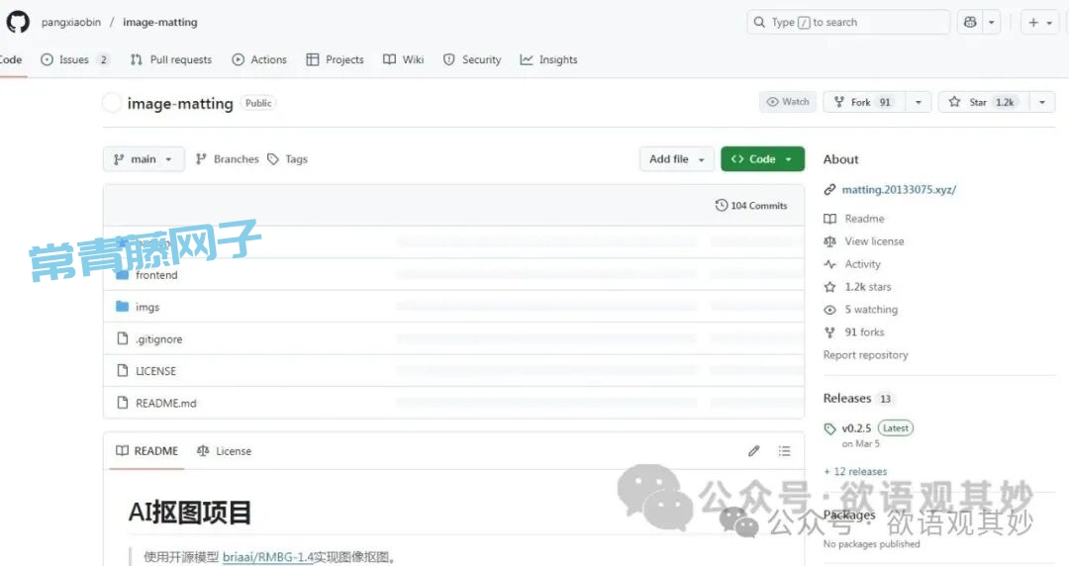
Task: Click the Security shield icon
Action: tap(448, 59)
